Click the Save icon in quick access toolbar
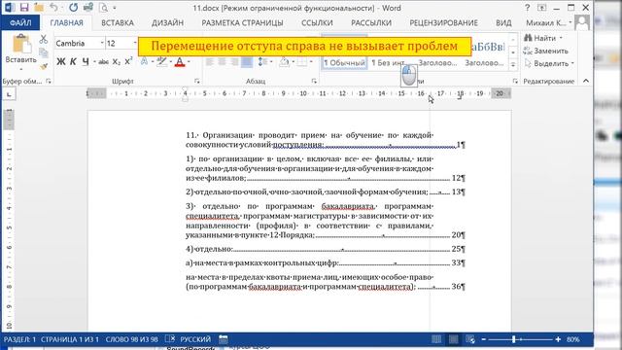 [x=24, y=8]
